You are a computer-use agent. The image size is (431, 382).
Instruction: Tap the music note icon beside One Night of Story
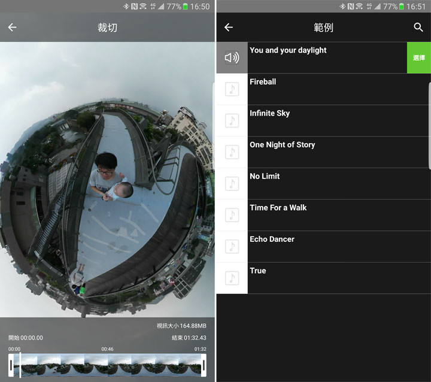pyautogui.click(x=232, y=152)
